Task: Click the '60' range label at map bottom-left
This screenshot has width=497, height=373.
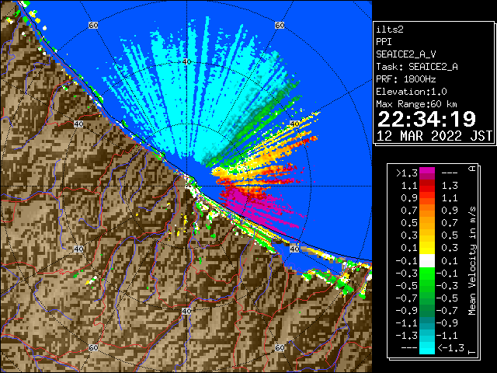Action: pyautogui.click(x=93, y=347)
